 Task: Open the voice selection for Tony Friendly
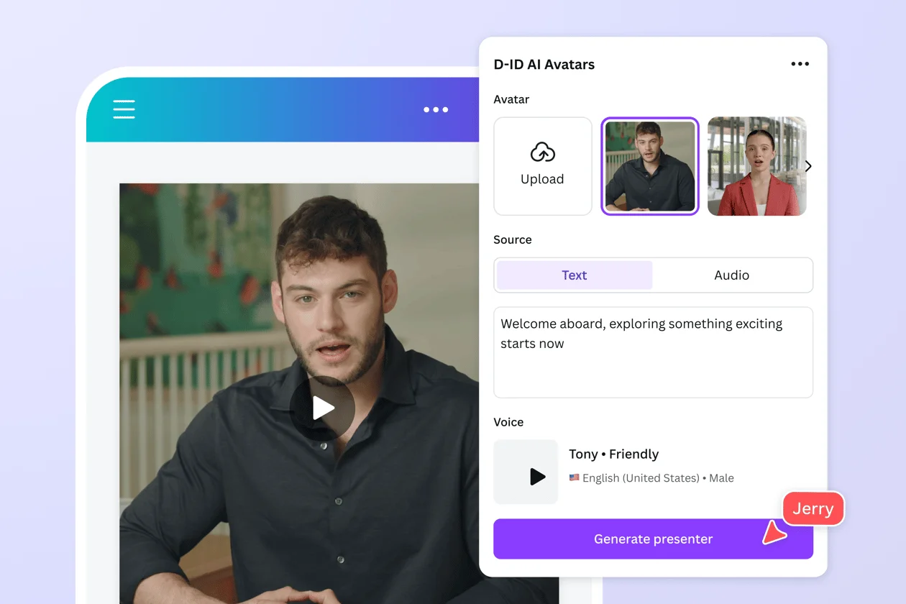click(x=613, y=454)
